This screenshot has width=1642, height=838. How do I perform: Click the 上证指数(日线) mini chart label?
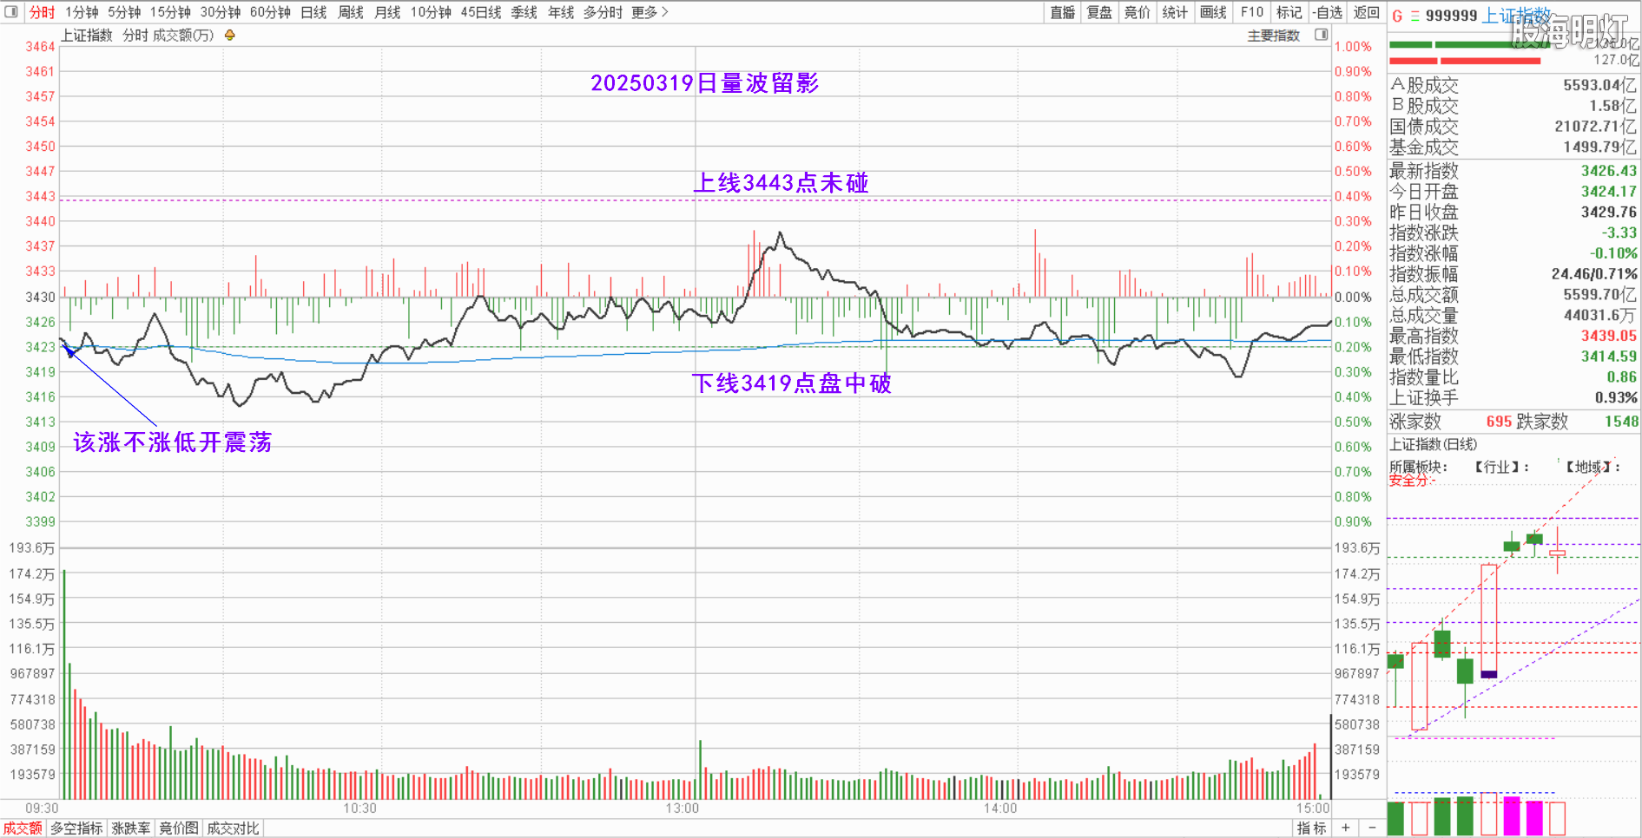pos(1433,444)
